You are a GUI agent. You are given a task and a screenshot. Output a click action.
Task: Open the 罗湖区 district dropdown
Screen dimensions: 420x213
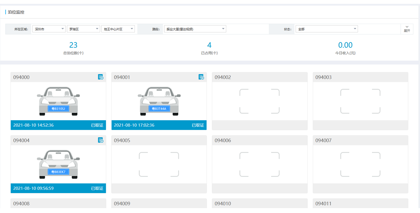83,29
